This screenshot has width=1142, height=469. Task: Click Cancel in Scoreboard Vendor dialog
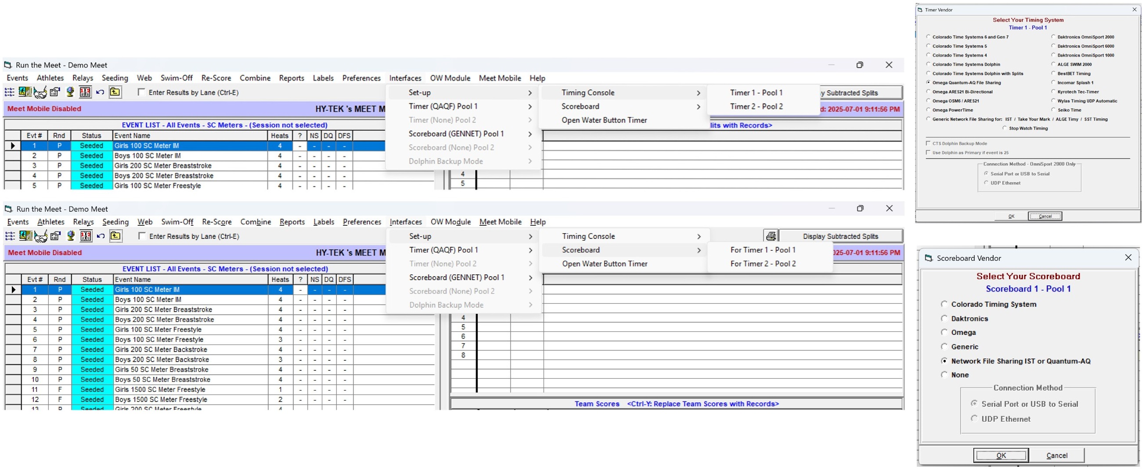tap(1057, 455)
